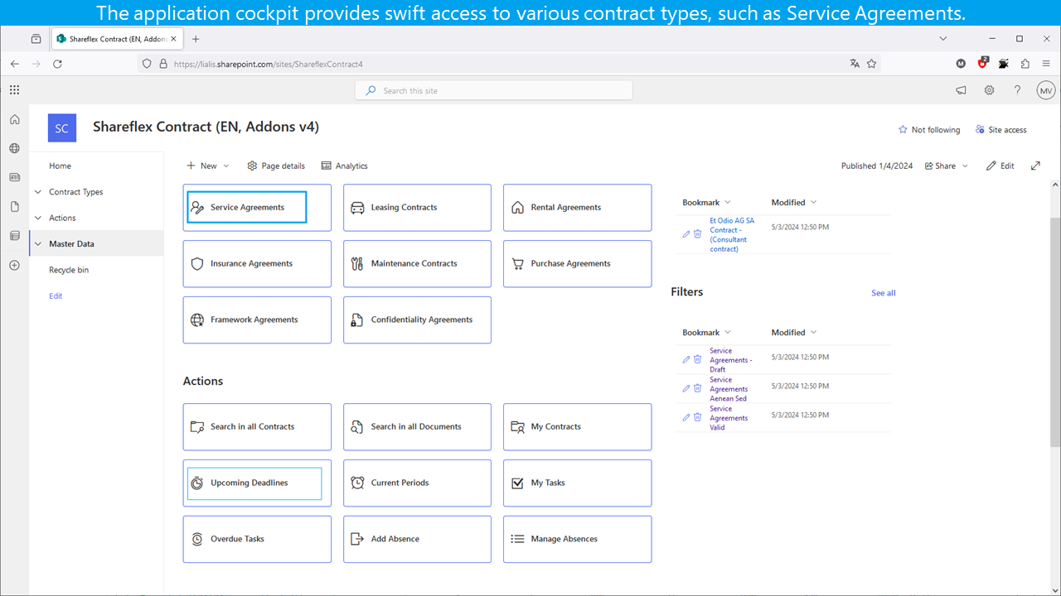
Task: Open Recycle bin in the site navigation
Action: (x=70, y=270)
